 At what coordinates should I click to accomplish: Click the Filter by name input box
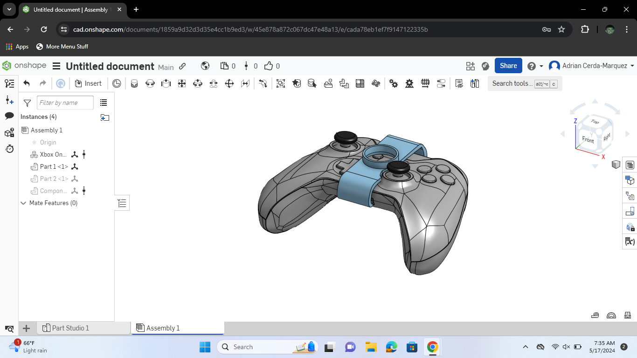[x=65, y=103]
